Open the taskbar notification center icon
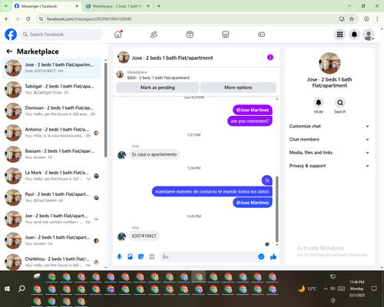Screen dimensions: 384x307 coord(374,289)
